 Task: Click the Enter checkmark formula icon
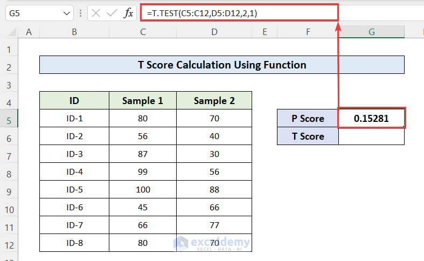112,13
